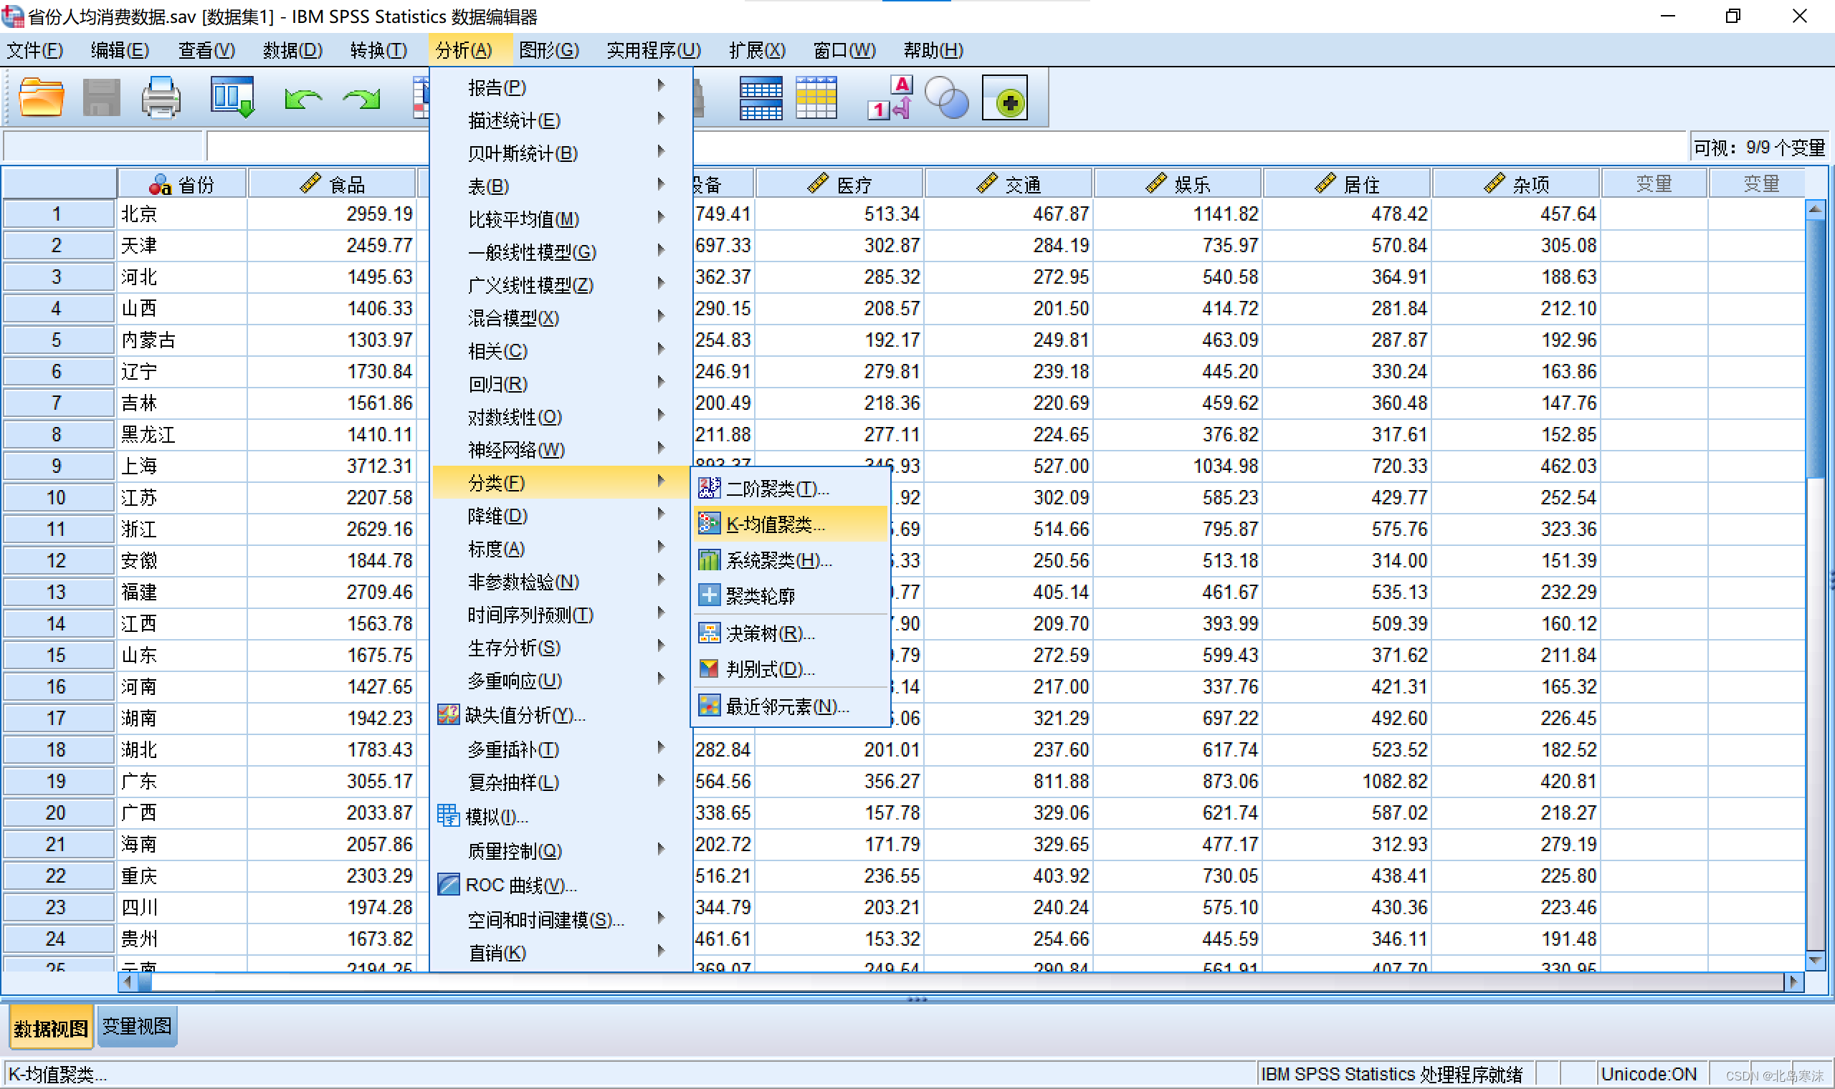The width and height of the screenshot is (1835, 1089).
Task: Expand 报告 submenu
Action: [561, 87]
